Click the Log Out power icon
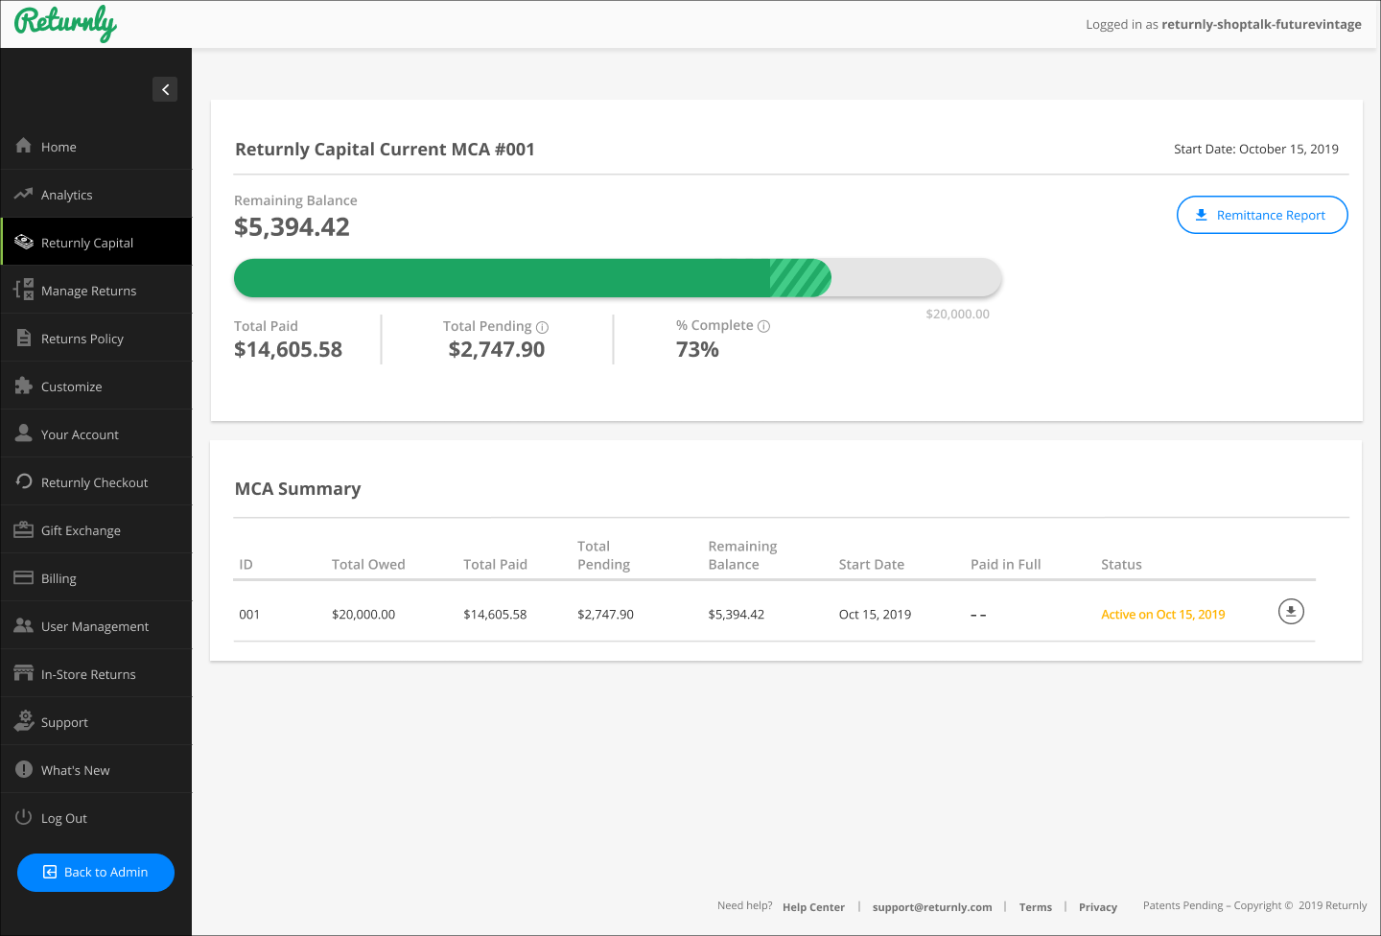1381x936 pixels. (x=24, y=817)
